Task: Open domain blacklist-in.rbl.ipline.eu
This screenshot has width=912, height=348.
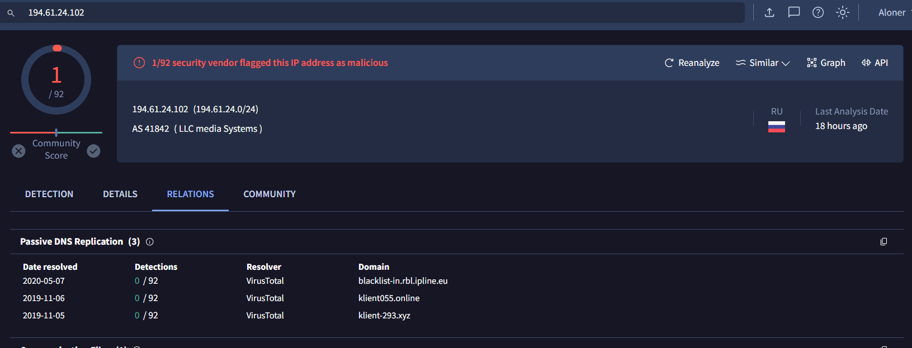Action: tap(403, 281)
